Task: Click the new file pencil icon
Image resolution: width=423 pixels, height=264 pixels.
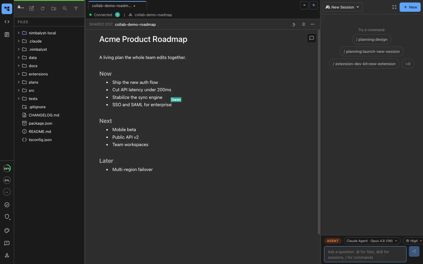Action: [32, 9]
